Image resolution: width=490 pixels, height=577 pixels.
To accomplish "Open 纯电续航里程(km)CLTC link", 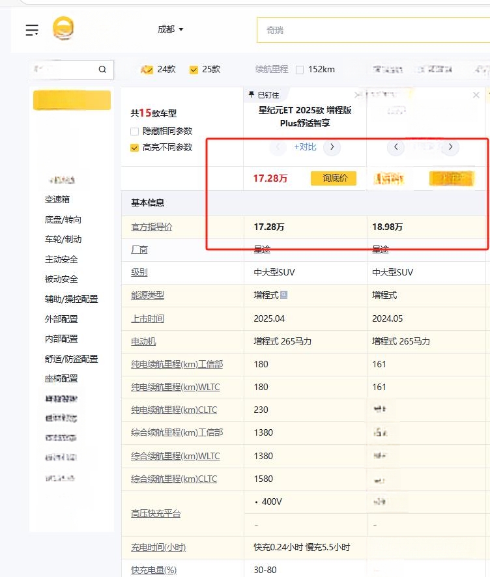I will click(174, 410).
